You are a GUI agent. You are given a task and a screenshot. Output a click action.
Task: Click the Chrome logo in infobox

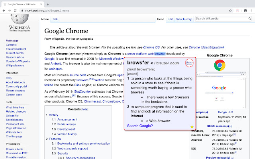click(220, 65)
